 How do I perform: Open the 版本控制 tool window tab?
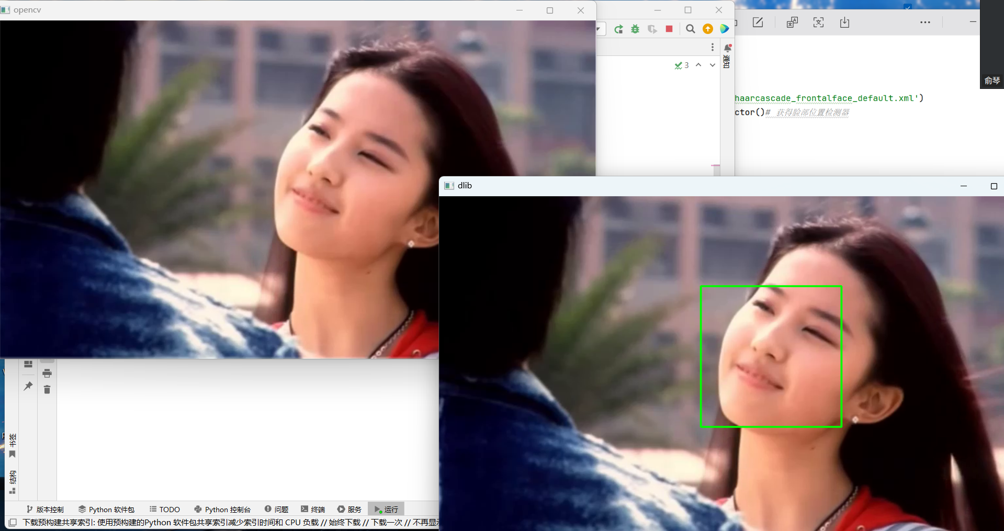(45, 509)
